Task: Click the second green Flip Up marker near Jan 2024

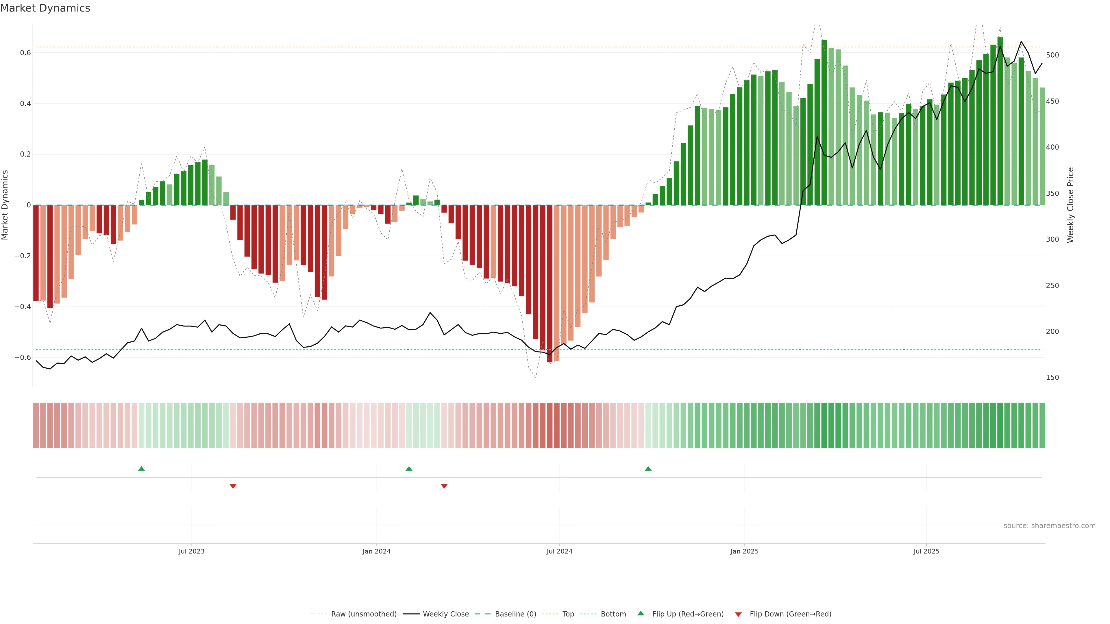Action: pos(409,469)
